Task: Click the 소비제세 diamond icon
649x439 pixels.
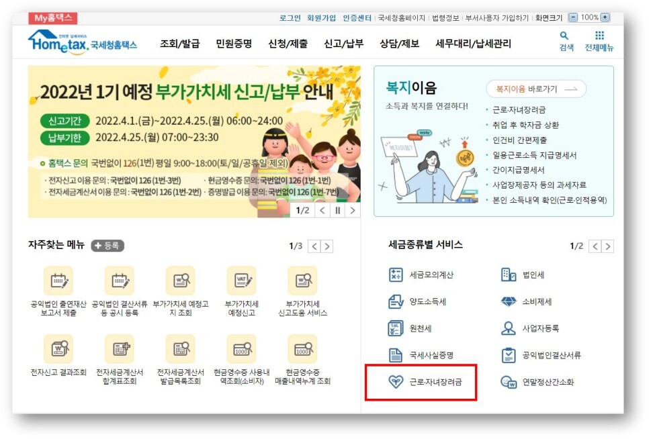Action: (509, 301)
